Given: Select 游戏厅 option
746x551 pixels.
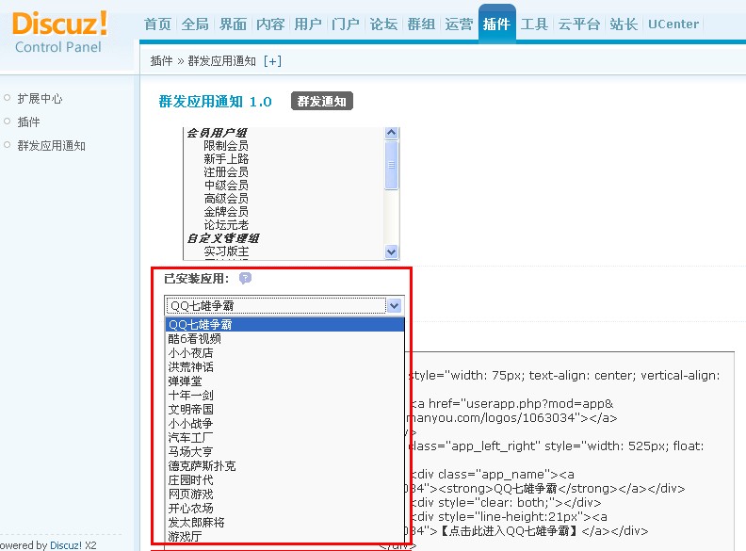Looking at the screenshot, I should (x=284, y=536).
